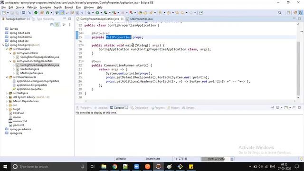This screenshot has height=171, width=304.
Task: Click the green Boot Dashboard toolbar icon
Action: (x=36, y=13)
